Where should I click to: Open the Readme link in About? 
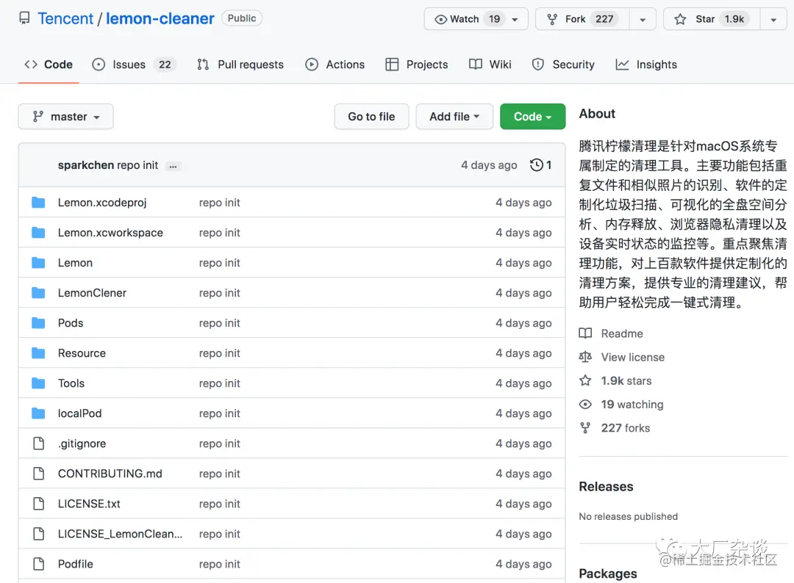point(622,334)
